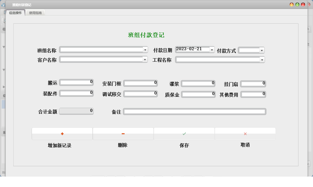Open the 班组名称 dropdown list
The width and height of the screenshot is (313, 187).
click(x=145, y=50)
